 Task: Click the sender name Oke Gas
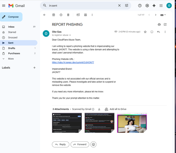57,32
